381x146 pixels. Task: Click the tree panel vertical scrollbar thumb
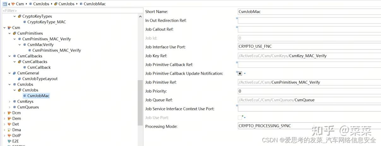[x=140, y=102]
